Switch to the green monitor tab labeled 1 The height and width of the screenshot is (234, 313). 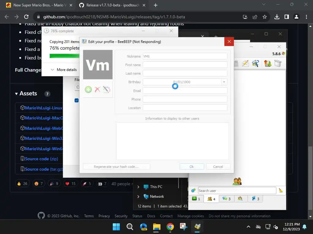pyautogui.click(x=196, y=199)
